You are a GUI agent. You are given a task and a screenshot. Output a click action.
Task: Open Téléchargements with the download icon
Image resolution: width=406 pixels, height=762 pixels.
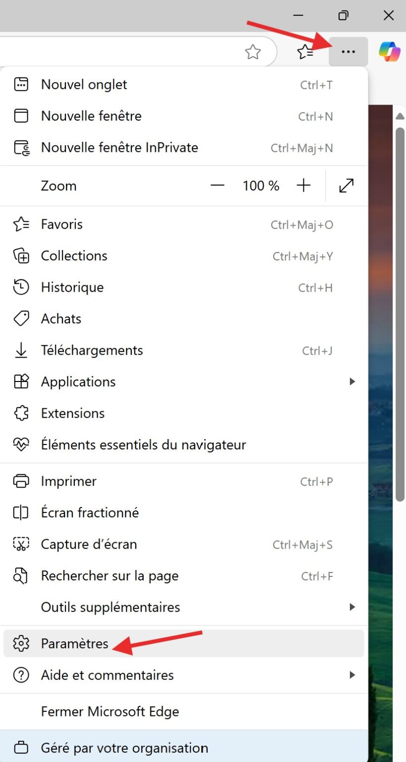pyautogui.click(x=92, y=350)
